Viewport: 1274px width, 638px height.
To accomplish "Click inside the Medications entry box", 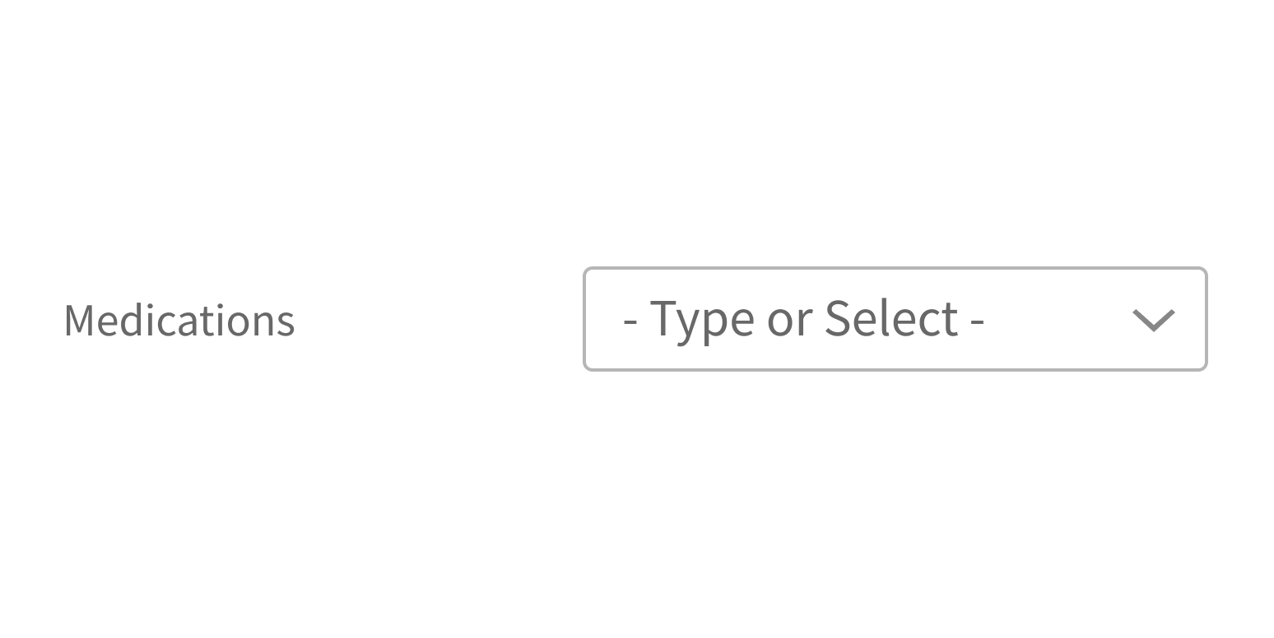I will click(823, 319).
